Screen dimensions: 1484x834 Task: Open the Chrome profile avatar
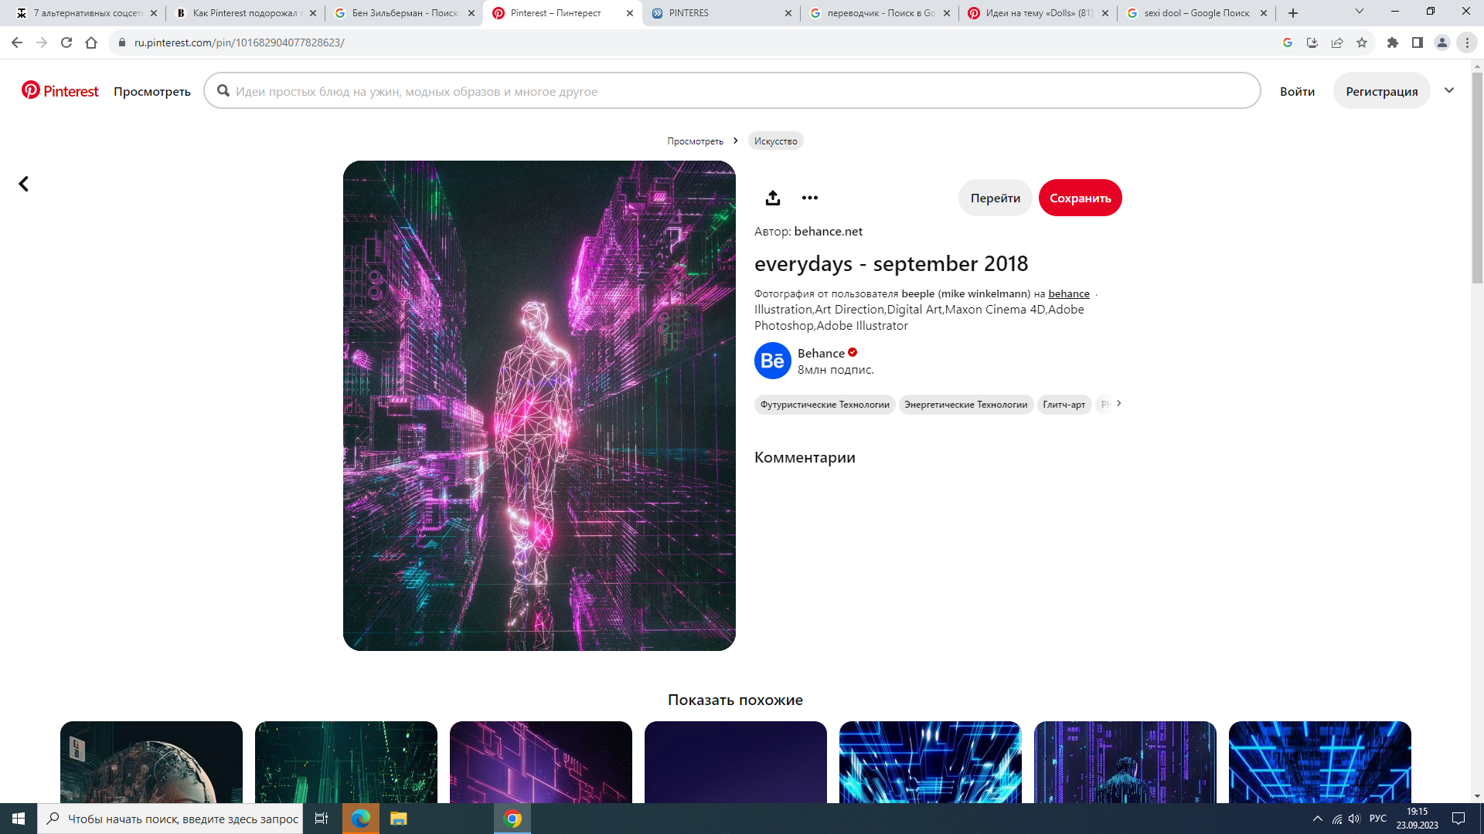[x=1442, y=42]
